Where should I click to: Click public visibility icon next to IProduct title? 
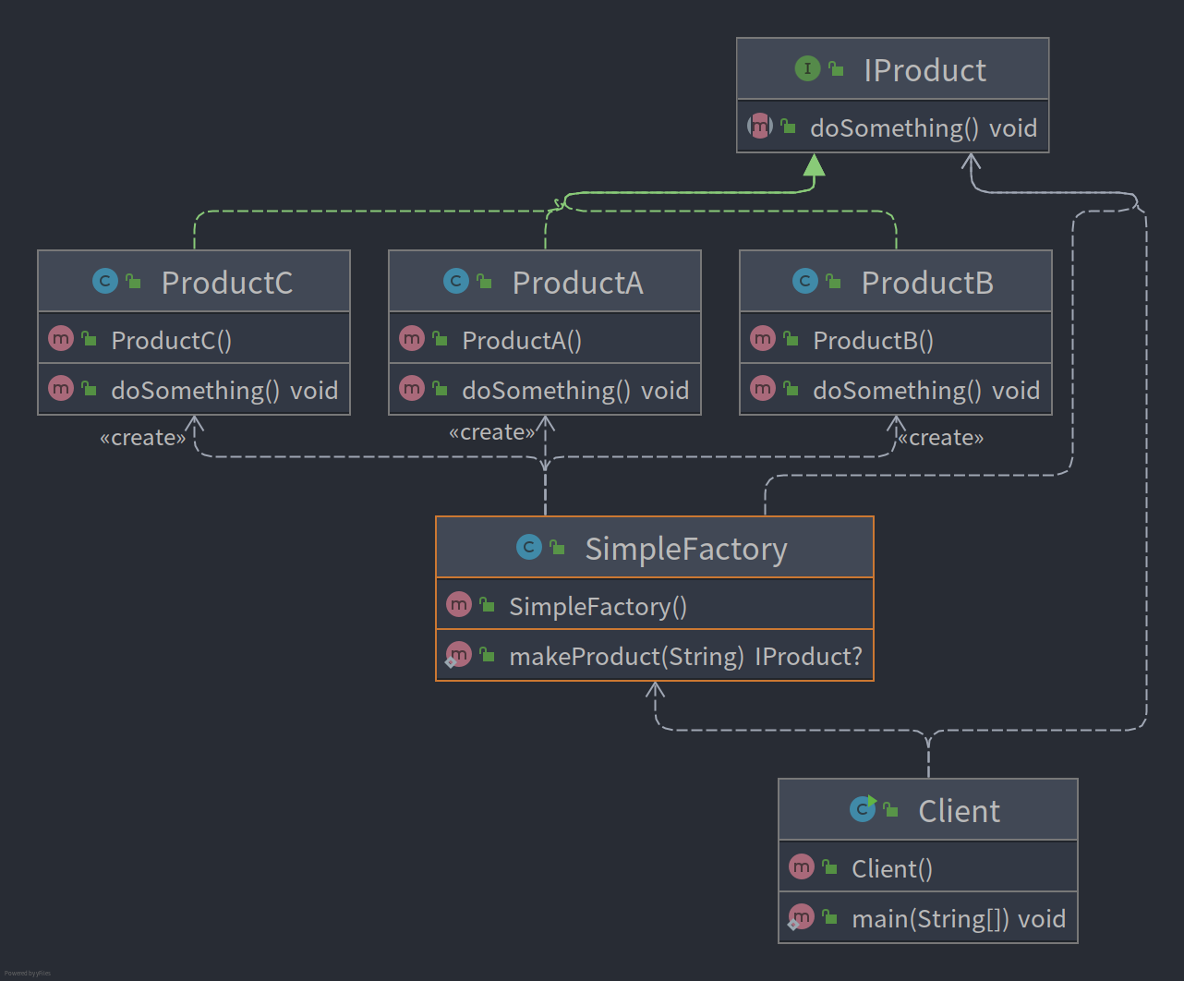(x=837, y=68)
